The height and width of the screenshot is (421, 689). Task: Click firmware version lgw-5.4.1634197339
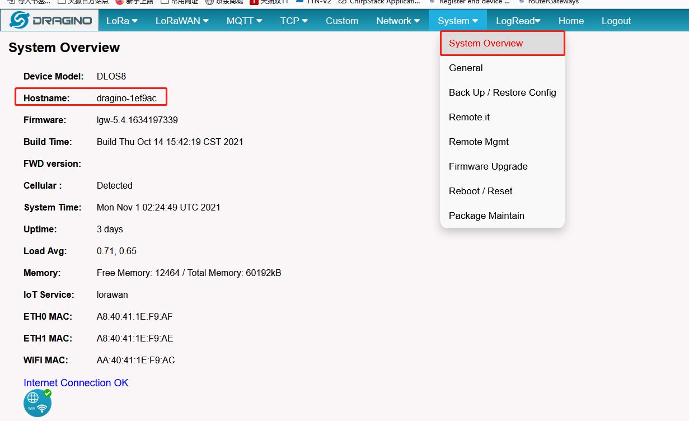(x=137, y=120)
